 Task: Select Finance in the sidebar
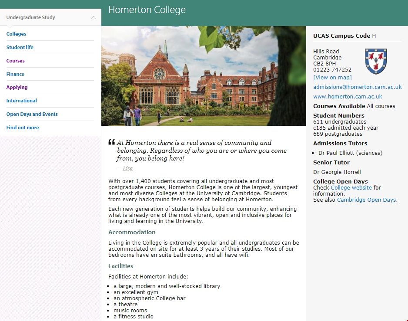click(x=15, y=74)
